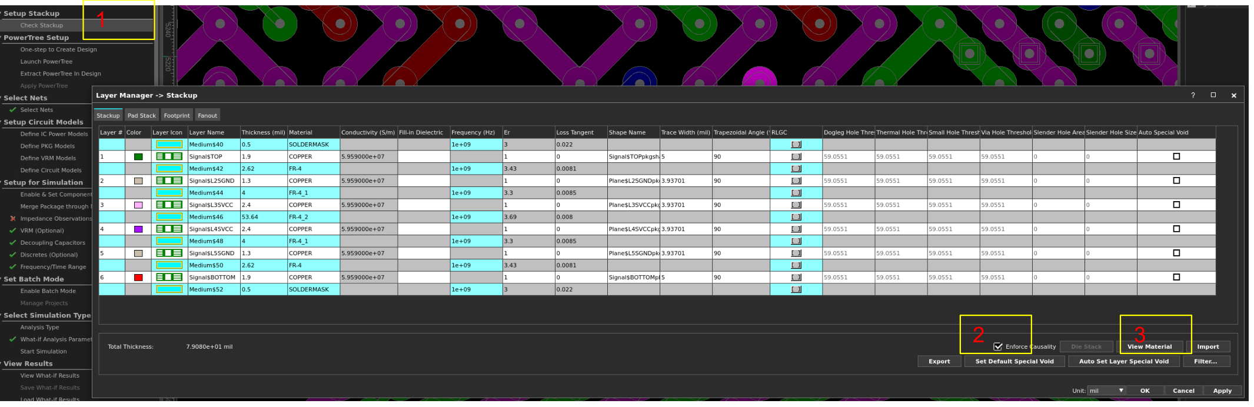Click the layer icon of Signal$L4SVCC row
The height and width of the screenshot is (407, 1254).
point(169,229)
